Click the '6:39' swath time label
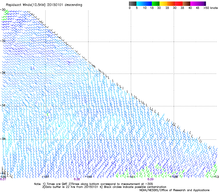The height and width of the screenshot is (192, 219). point(150,179)
